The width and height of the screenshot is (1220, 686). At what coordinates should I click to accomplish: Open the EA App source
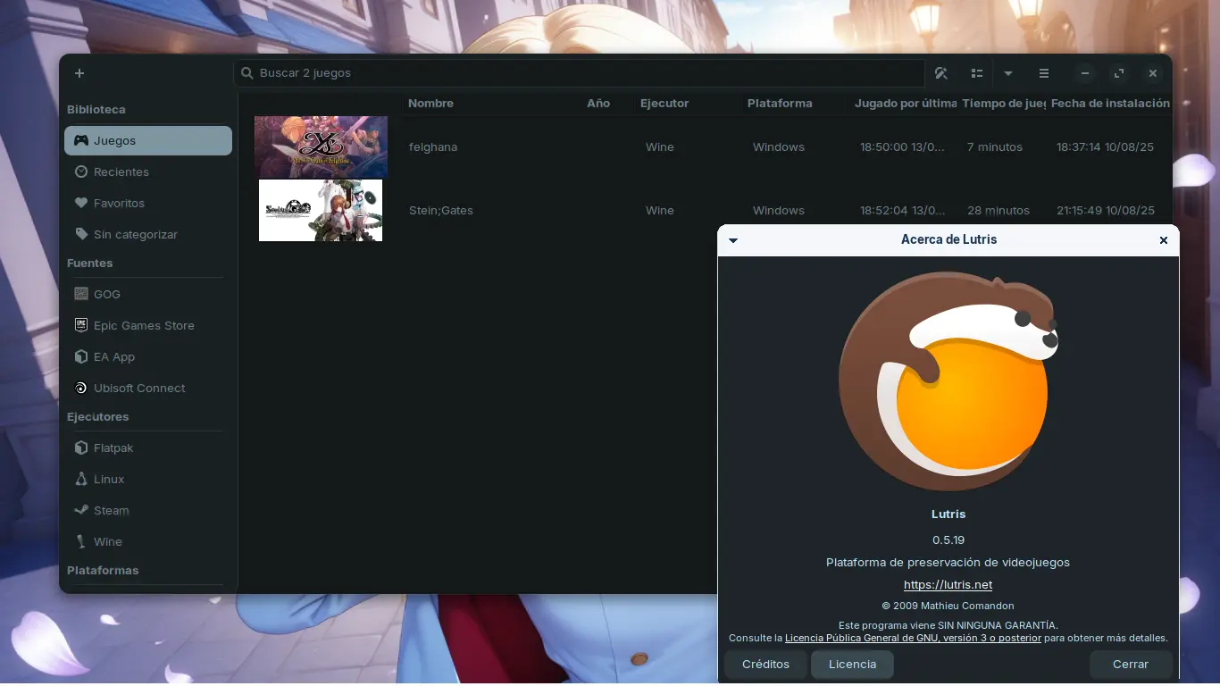click(113, 356)
